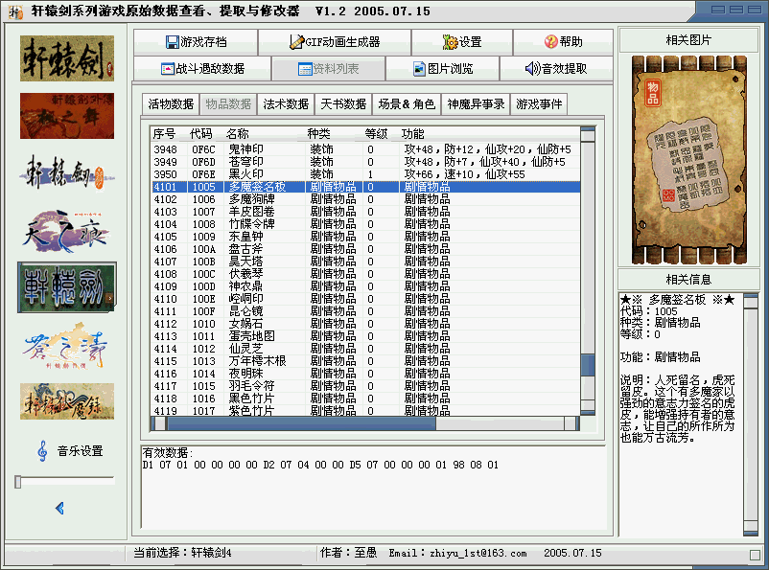Image resolution: width=769 pixels, height=570 pixels.
Task: Switch to 游戏事件 tab
Action: tap(539, 103)
